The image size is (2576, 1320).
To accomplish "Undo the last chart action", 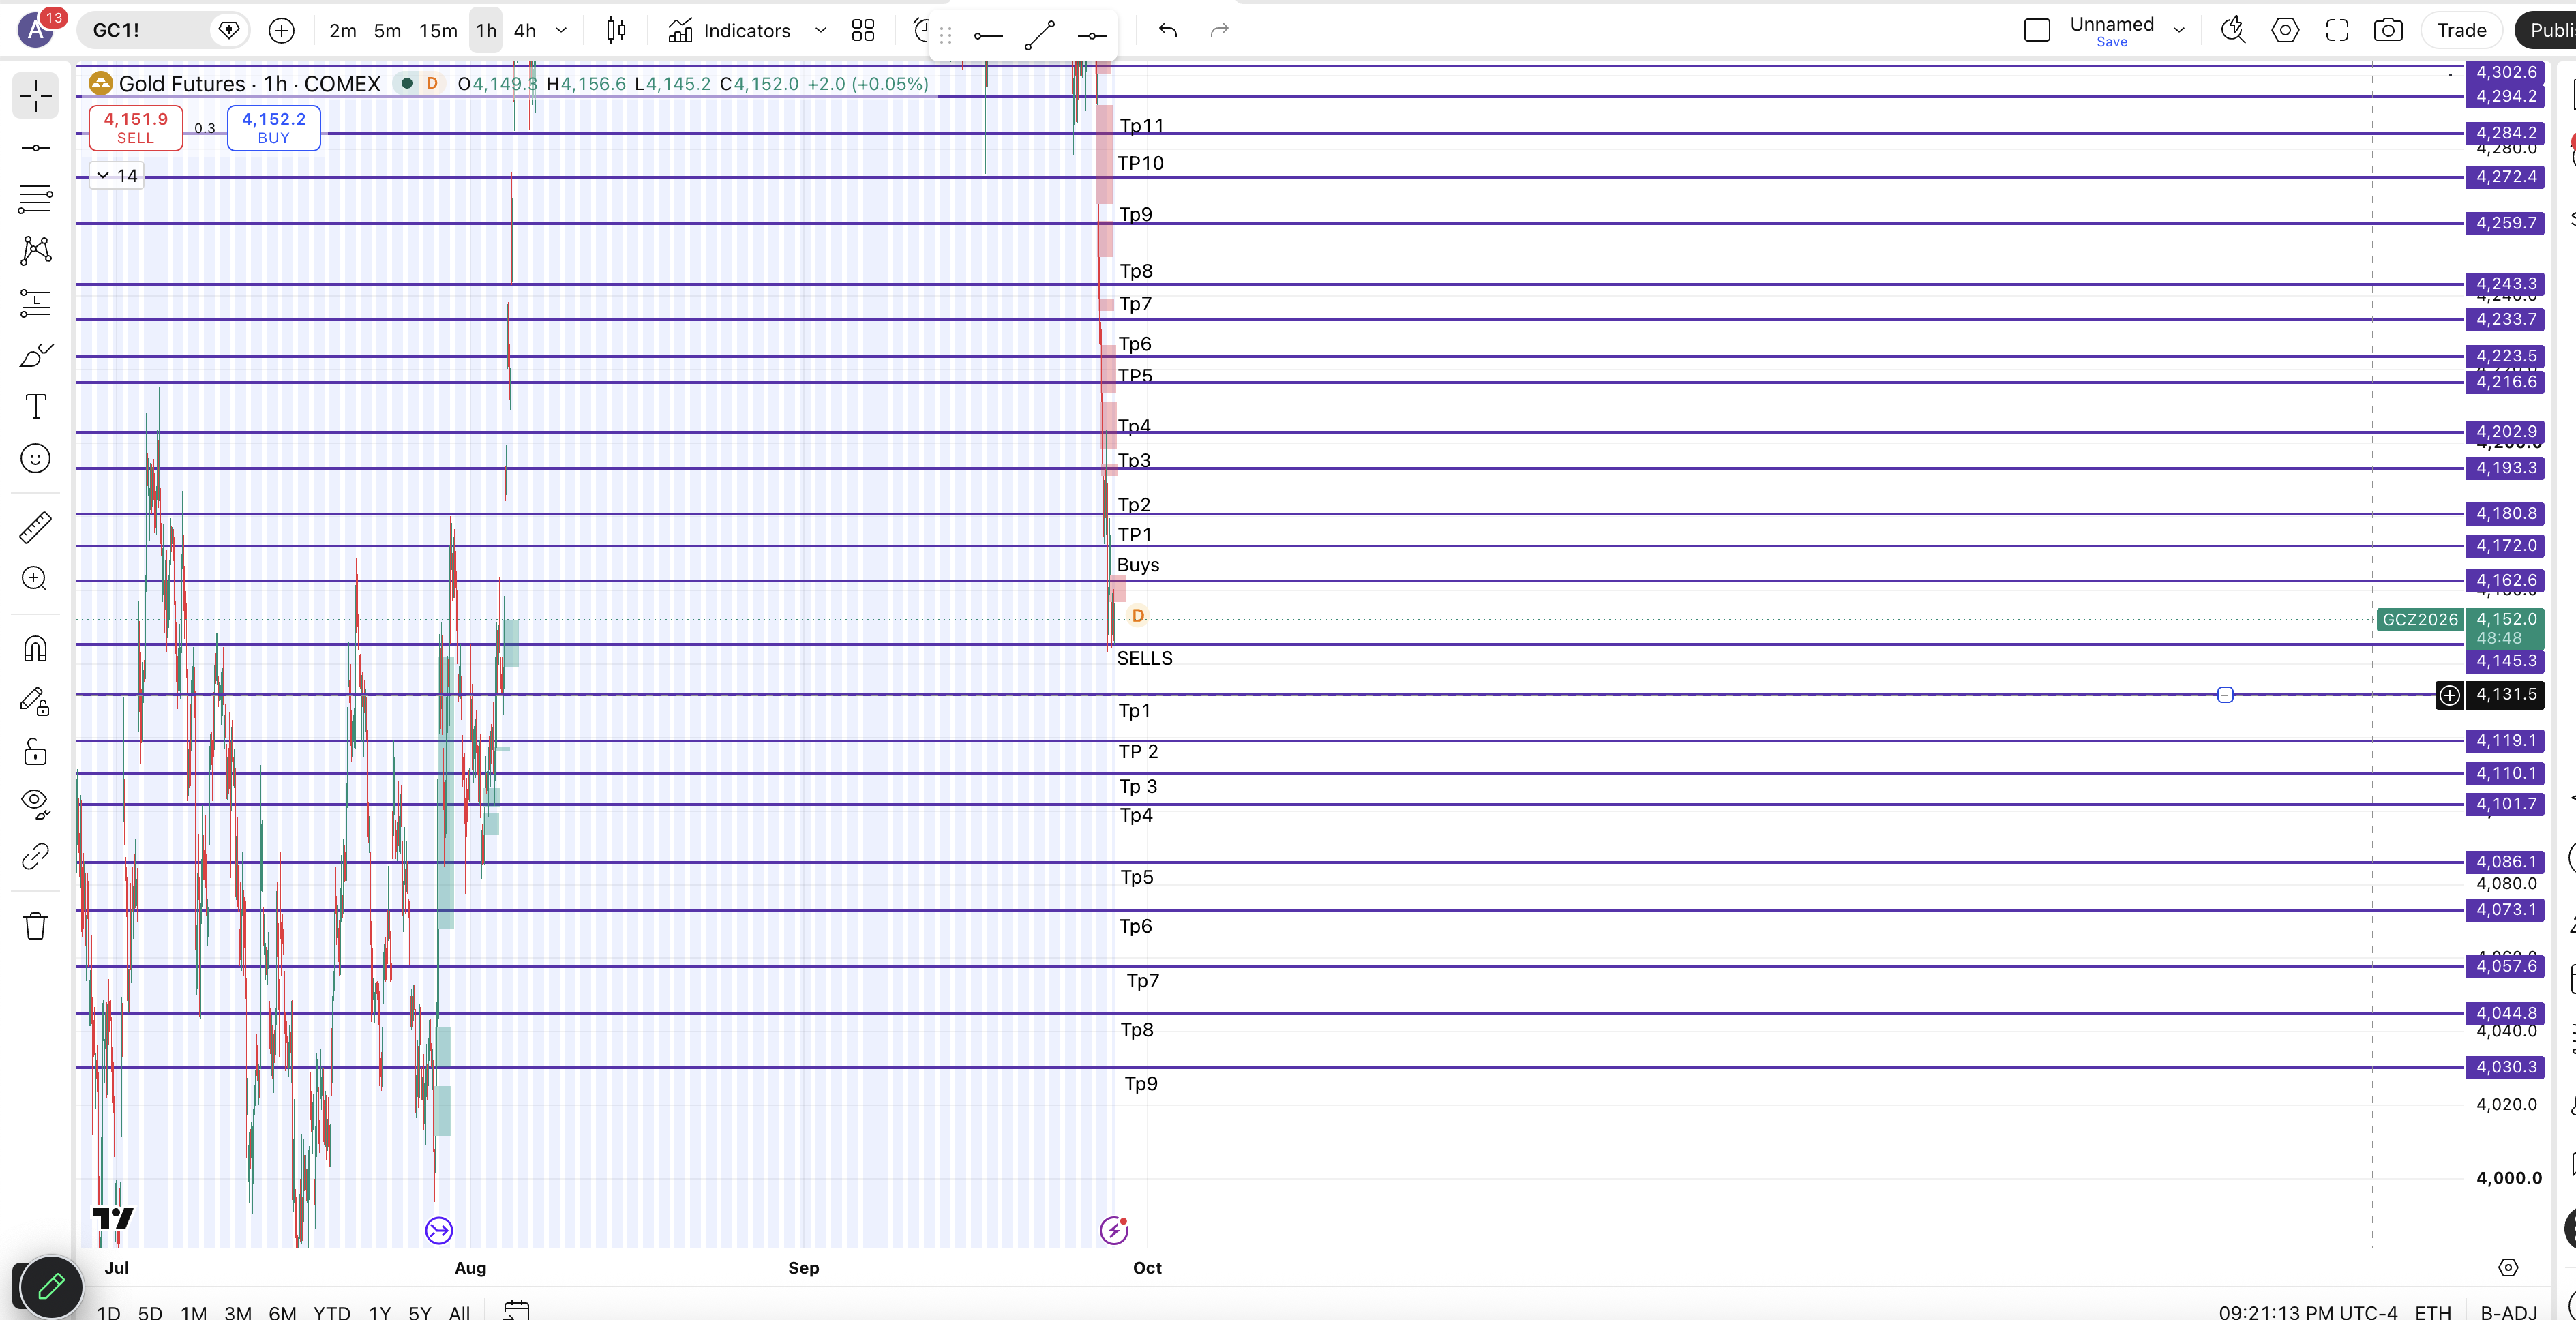I will coord(1167,30).
